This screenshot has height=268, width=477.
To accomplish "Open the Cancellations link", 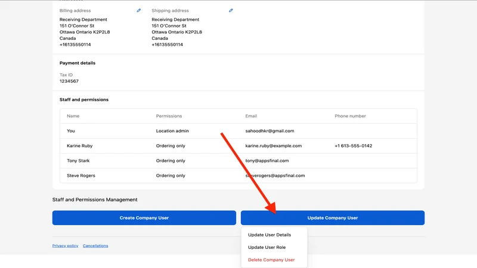I will coord(95,245).
